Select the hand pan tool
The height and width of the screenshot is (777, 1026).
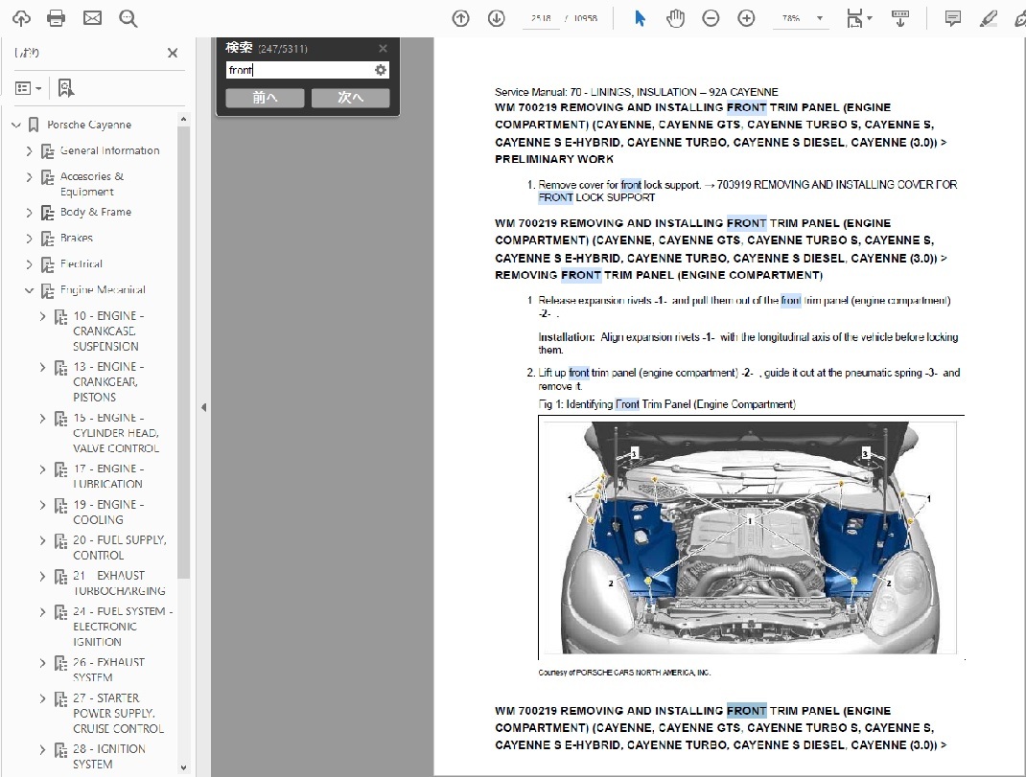point(675,18)
